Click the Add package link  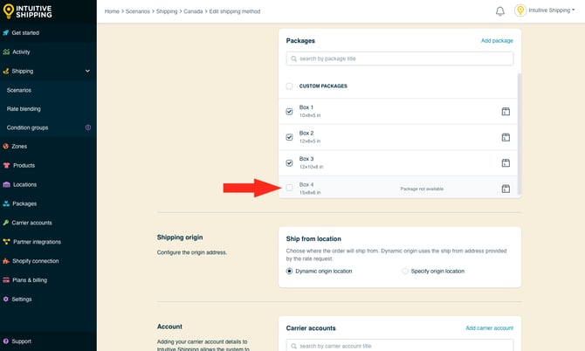[x=497, y=41]
